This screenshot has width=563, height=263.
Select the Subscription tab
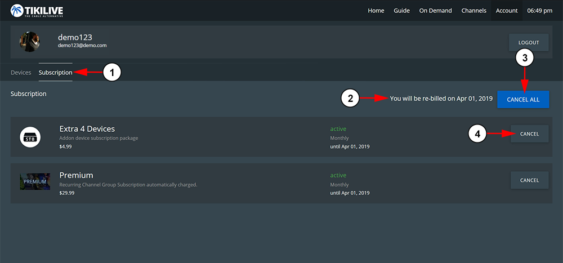pos(55,73)
